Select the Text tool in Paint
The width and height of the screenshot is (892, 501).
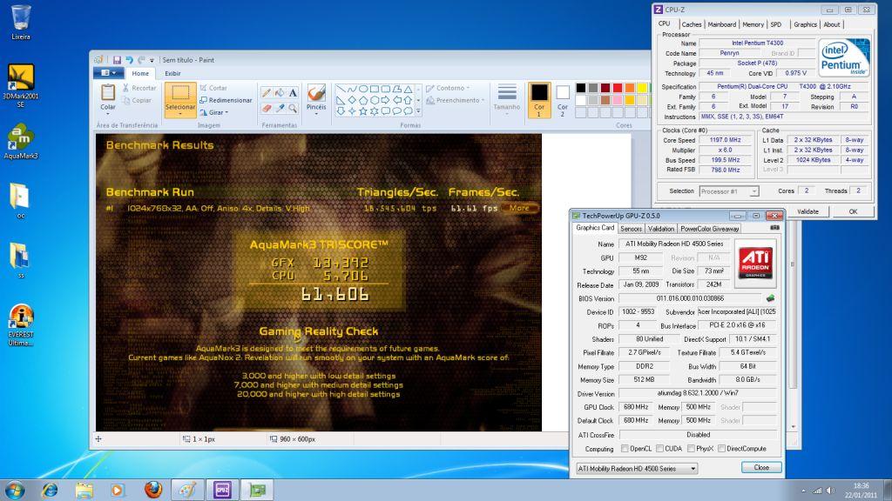pos(293,93)
